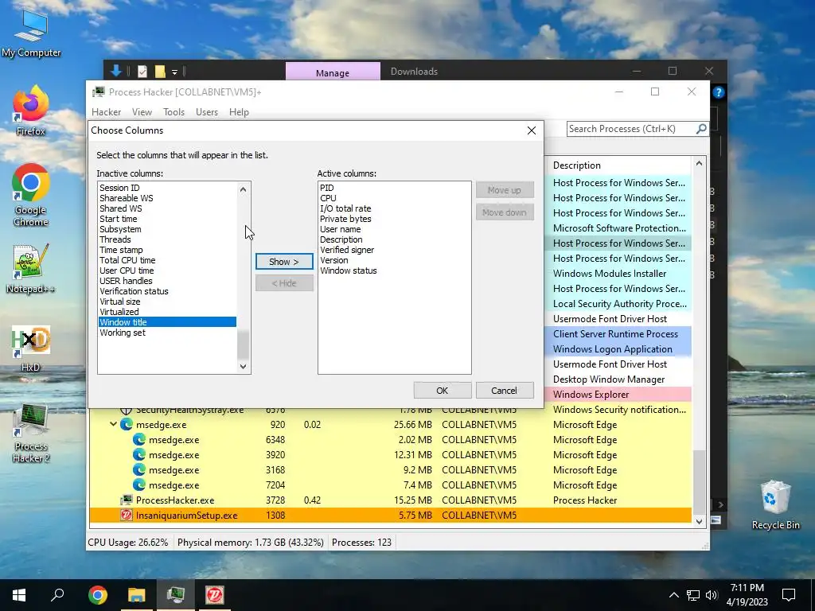The width and height of the screenshot is (815, 611).
Task: Open Chrome from the taskbar
Action: click(x=98, y=595)
